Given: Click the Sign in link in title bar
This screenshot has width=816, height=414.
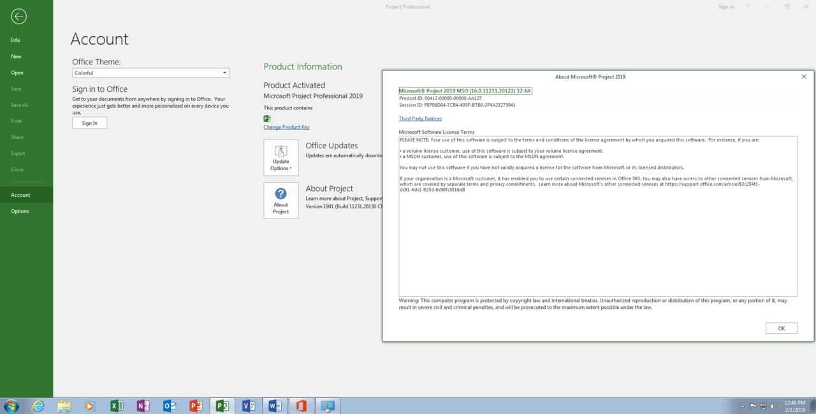Looking at the screenshot, I should tap(726, 7).
